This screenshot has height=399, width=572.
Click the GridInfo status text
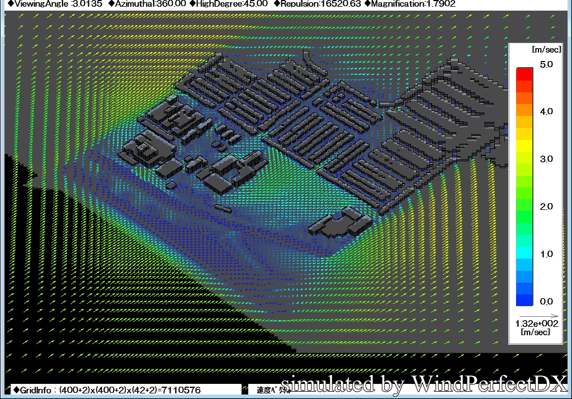[x=106, y=389]
